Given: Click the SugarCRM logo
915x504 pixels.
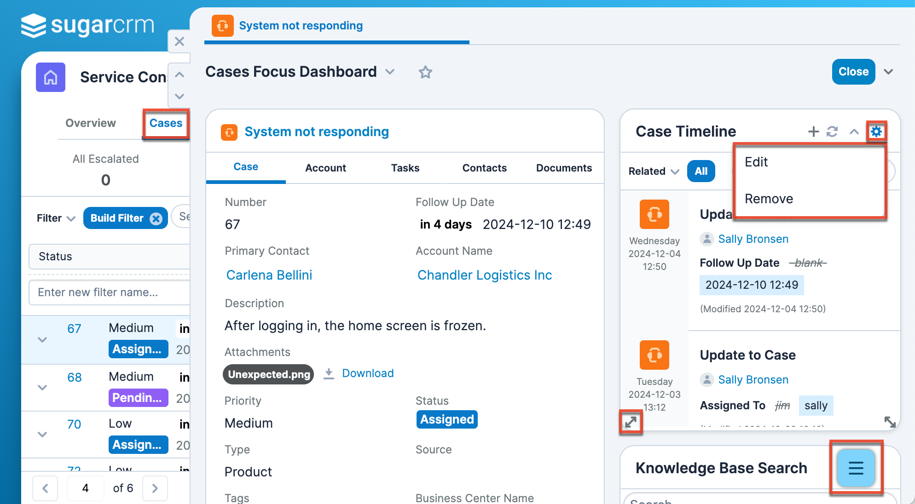Looking at the screenshot, I should [87, 26].
